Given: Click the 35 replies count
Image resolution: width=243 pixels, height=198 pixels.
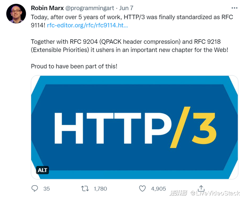Looking at the screenshot, I should pyautogui.click(x=46, y=189).
